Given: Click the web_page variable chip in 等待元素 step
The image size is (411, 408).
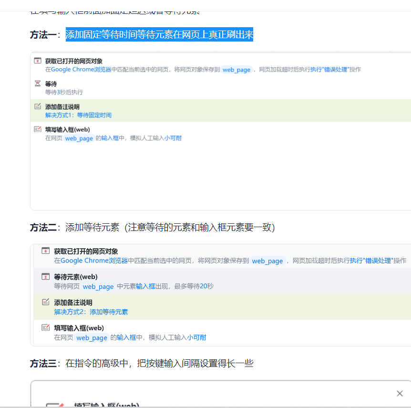Looking at the screenshot, I should tap(98, 287).
